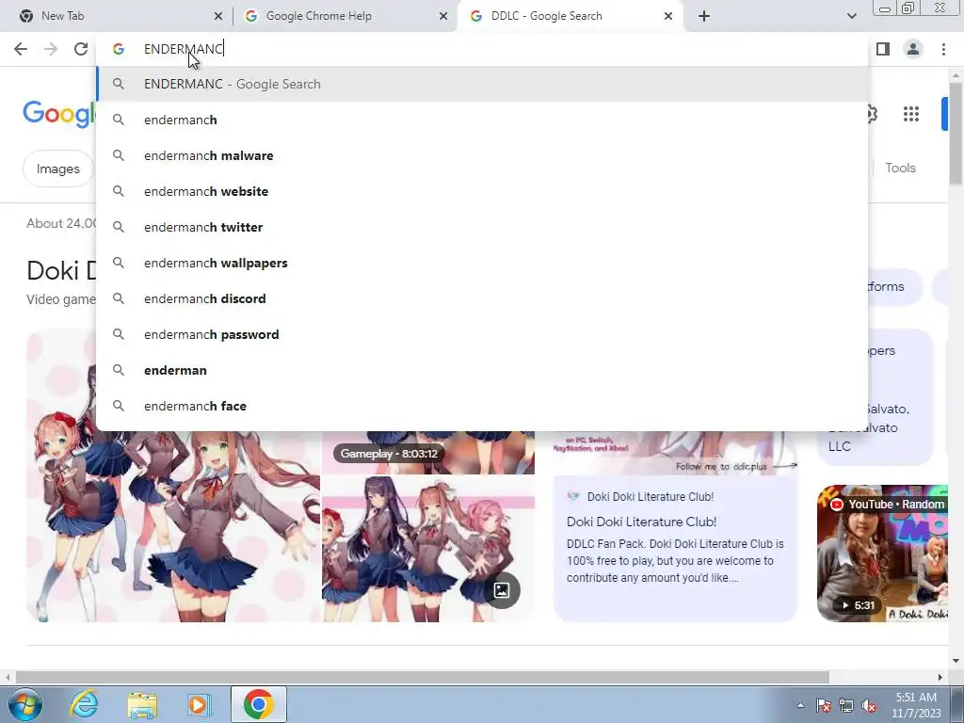
Task: Click the image icon on the thumbnail
Action: coord(502,590)
